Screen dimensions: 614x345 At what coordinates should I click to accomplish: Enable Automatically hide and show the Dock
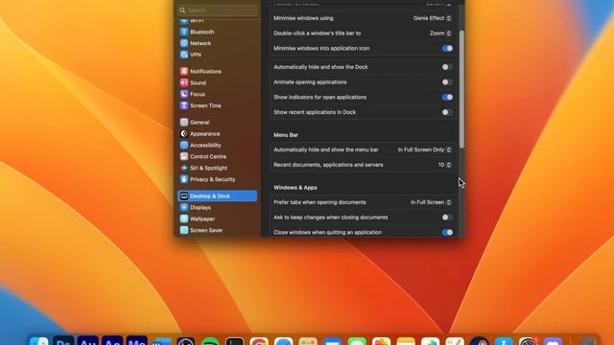[447, 67]
